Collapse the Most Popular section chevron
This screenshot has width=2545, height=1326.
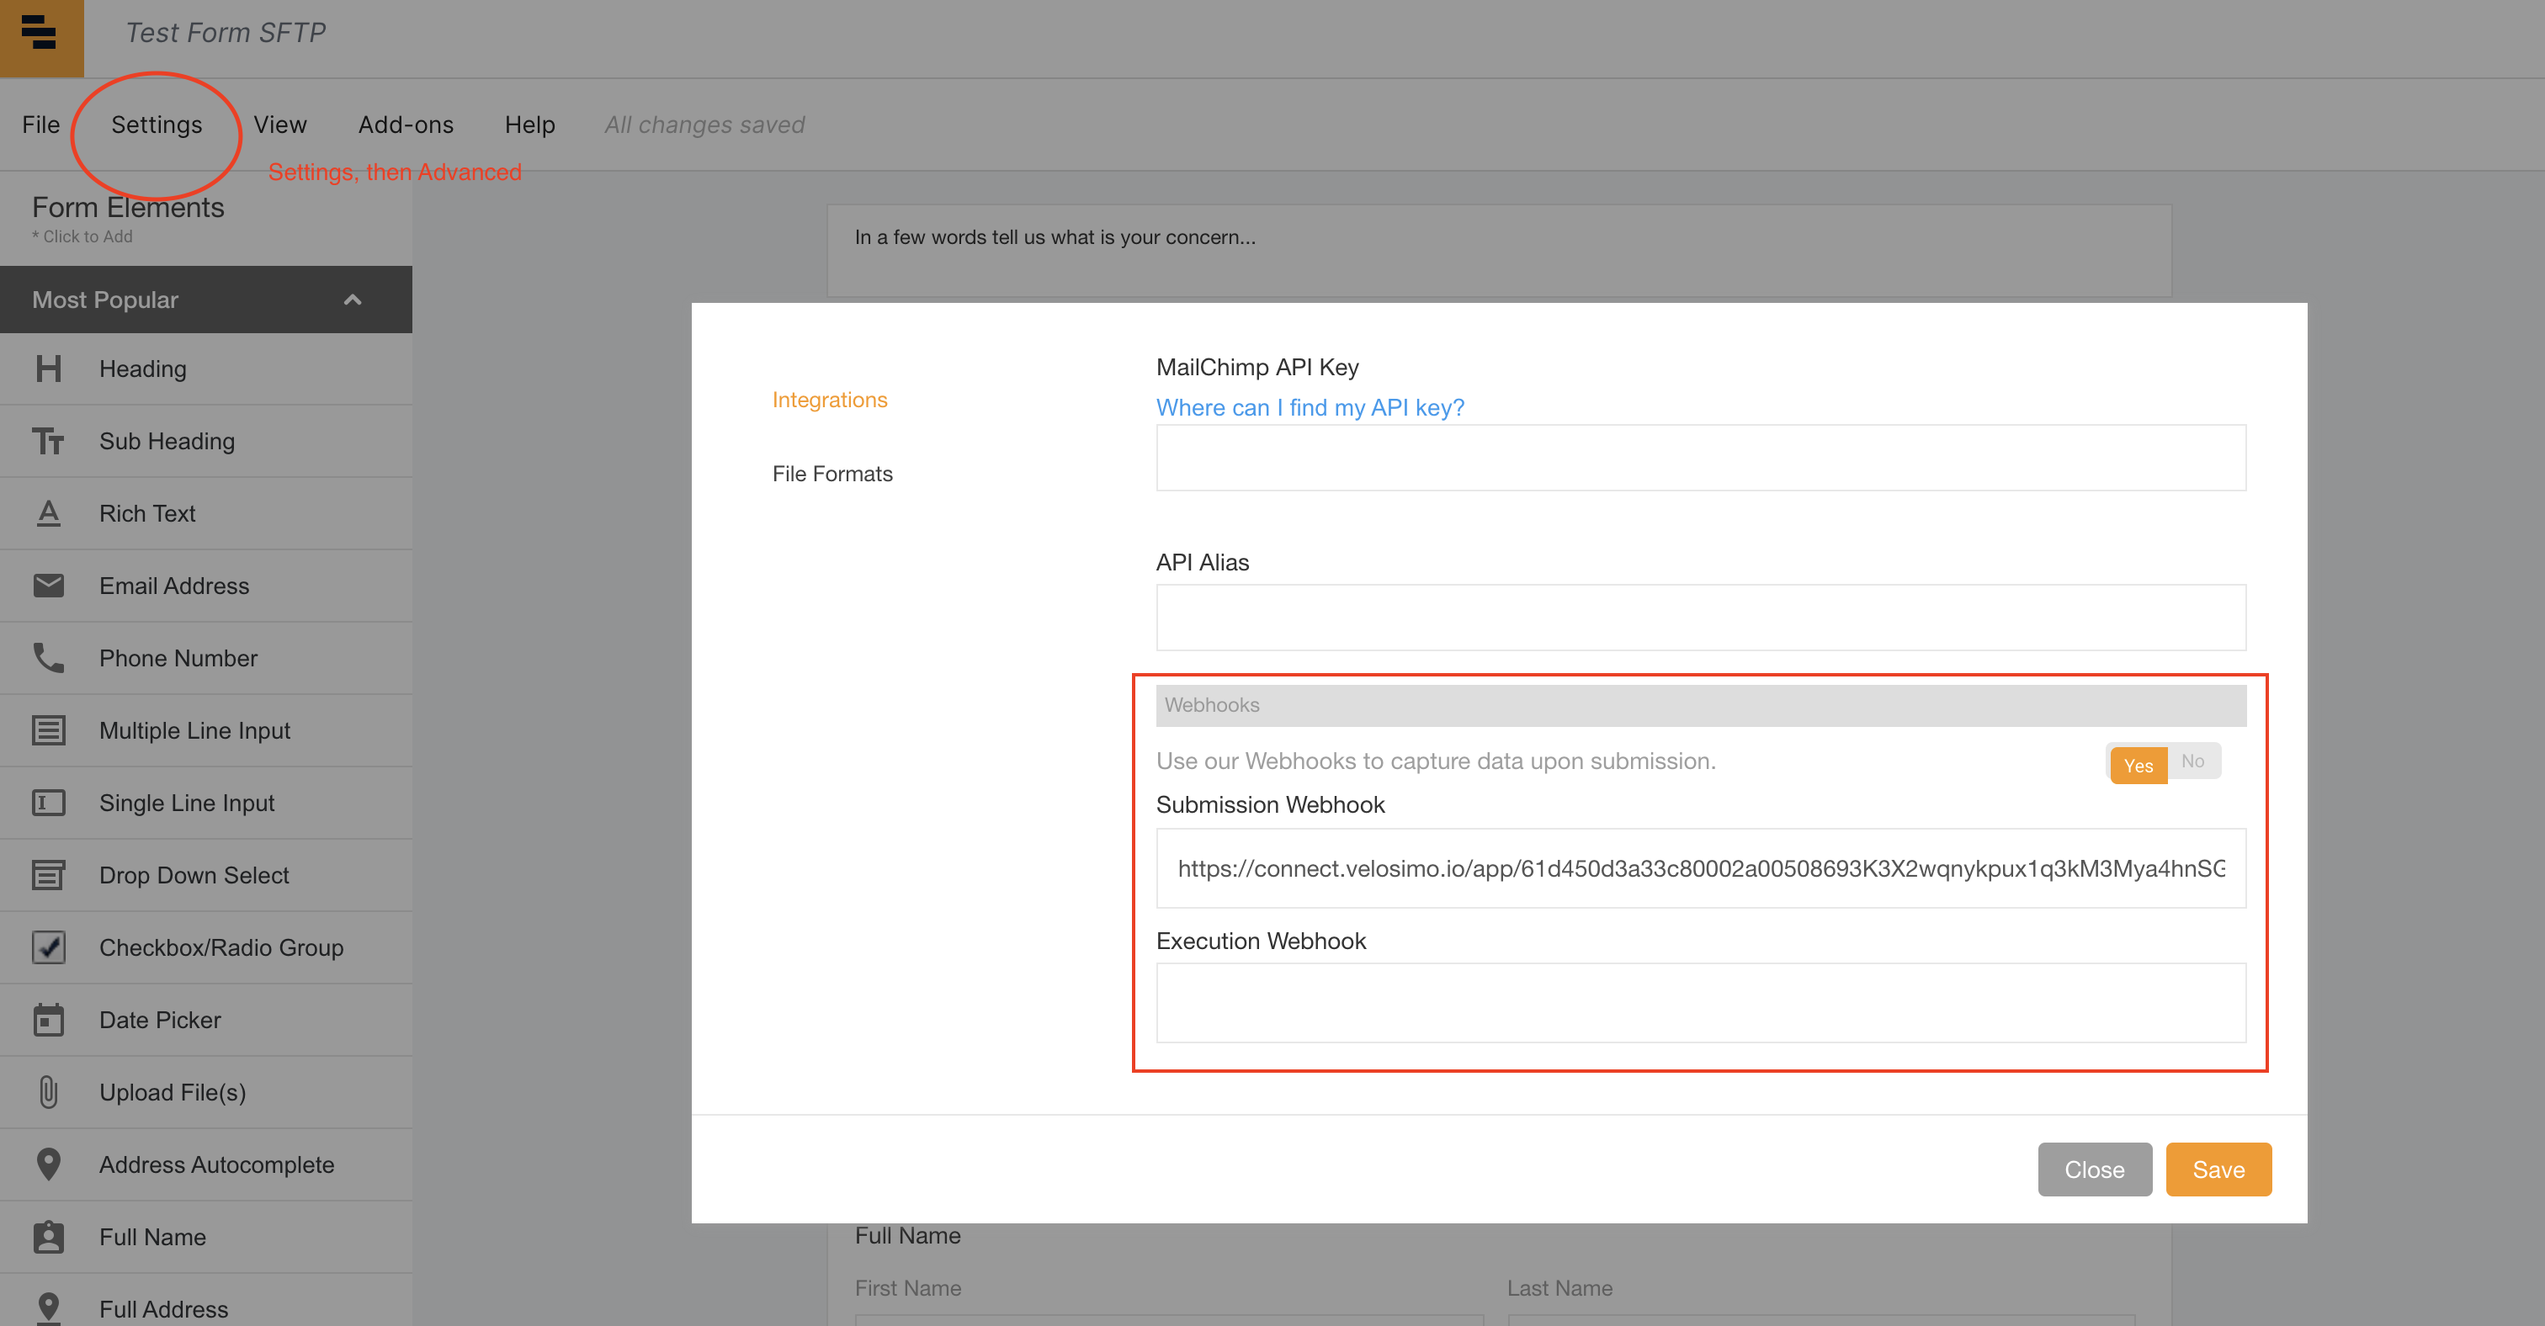point(353,300)
